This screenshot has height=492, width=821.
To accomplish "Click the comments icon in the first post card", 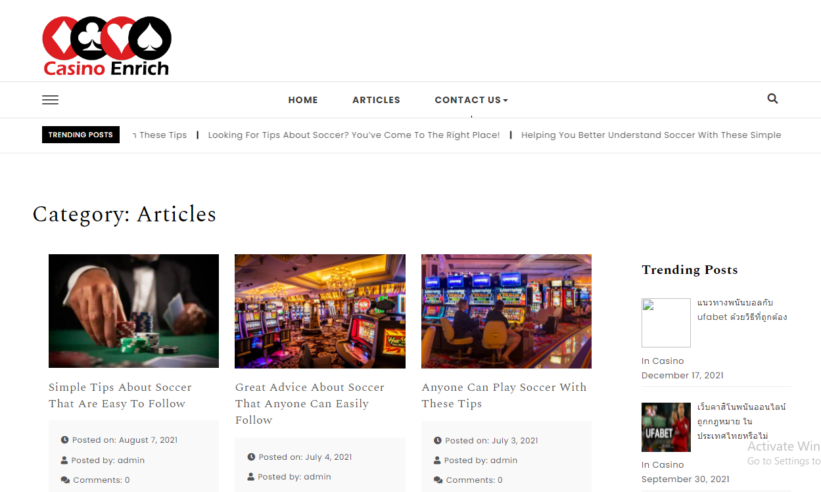I will click(x=65, y=480).
